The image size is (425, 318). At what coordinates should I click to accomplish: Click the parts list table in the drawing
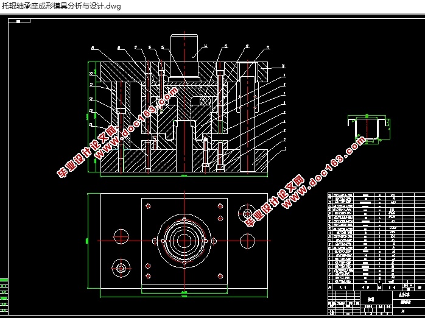click(376, 238)
